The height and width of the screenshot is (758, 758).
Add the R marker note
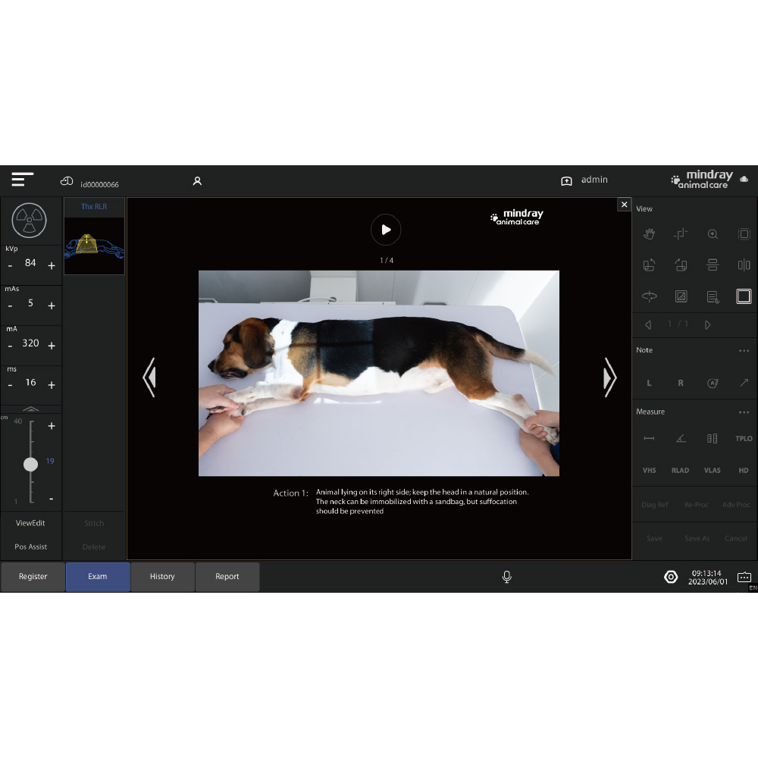tap(681, 383)
